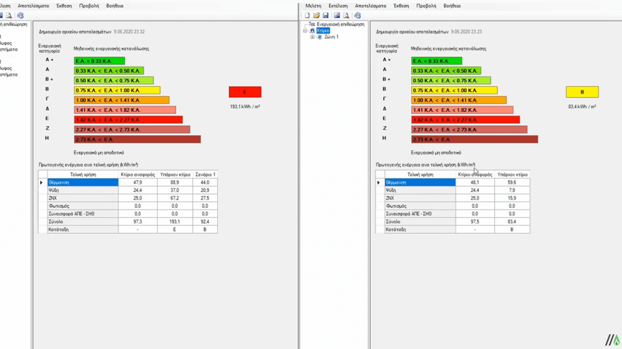Click the globe icon in left window toolbar
The width and height of the screenshot is (622, 349).
[x=20, y=16]
